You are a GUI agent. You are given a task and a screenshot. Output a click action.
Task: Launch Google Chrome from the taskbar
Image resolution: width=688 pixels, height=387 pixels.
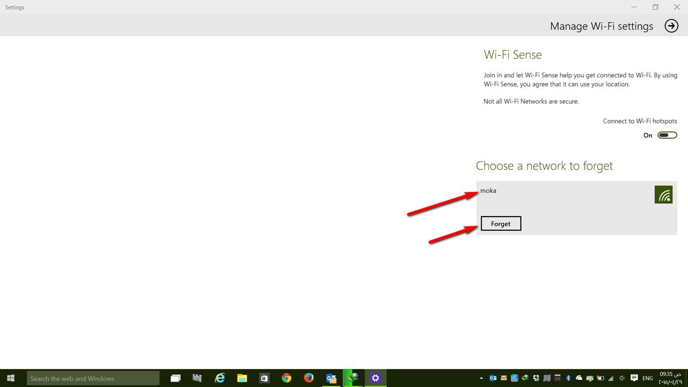(x=286, y=378)
